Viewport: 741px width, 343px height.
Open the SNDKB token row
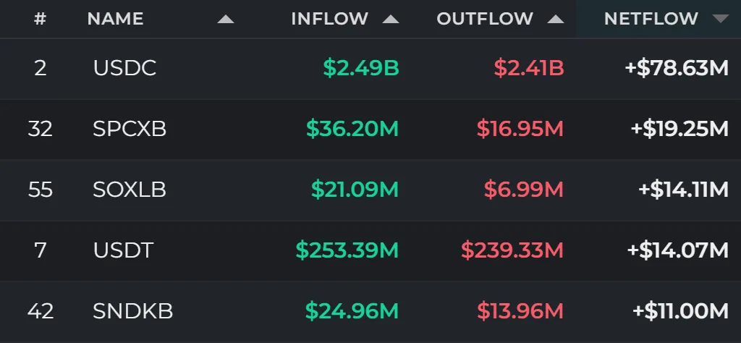(x=370, y=312)
